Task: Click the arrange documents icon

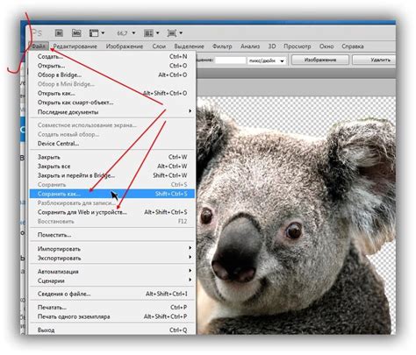Action: (152, 33)
